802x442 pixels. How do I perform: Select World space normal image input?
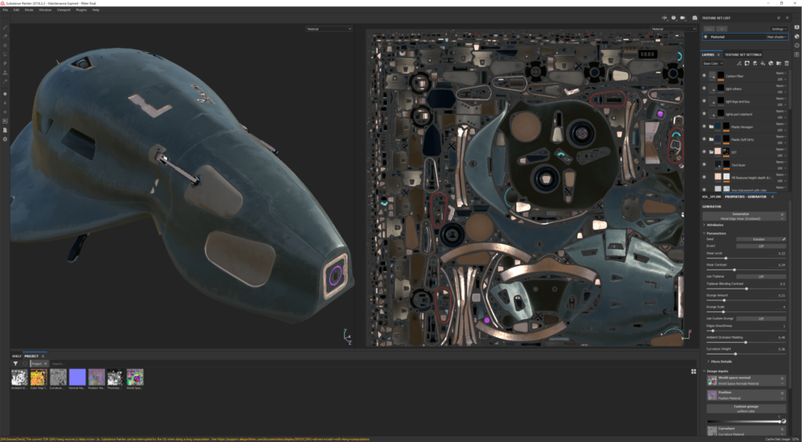click(x=746, y=380)
